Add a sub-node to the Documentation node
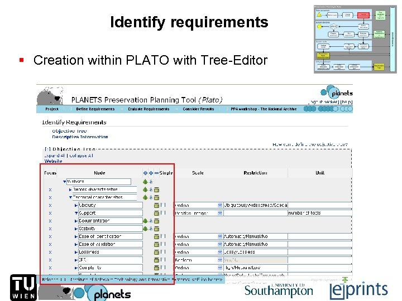This screenshot has height=301, width=402. pos(151,221)
